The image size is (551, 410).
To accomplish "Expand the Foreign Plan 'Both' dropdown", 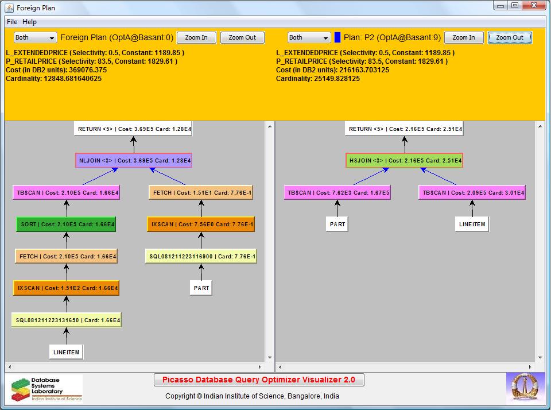I will click(x=35, y=38).
